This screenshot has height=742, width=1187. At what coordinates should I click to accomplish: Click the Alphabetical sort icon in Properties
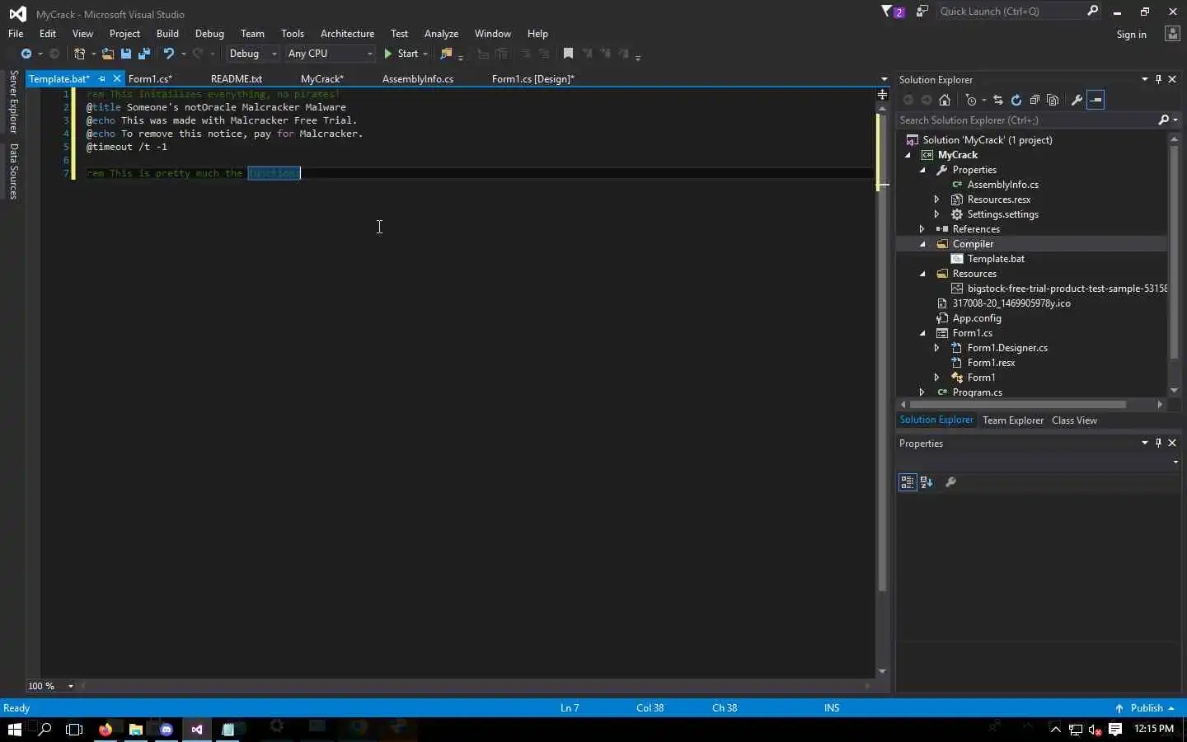(927, 482)
